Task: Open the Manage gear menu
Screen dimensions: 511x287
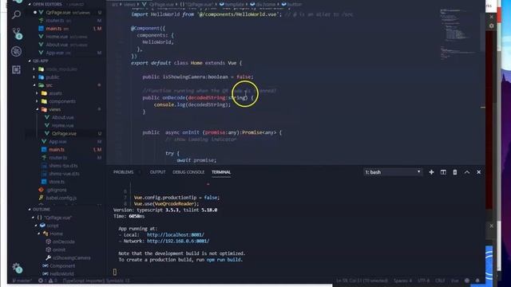Action: point(17,268)
